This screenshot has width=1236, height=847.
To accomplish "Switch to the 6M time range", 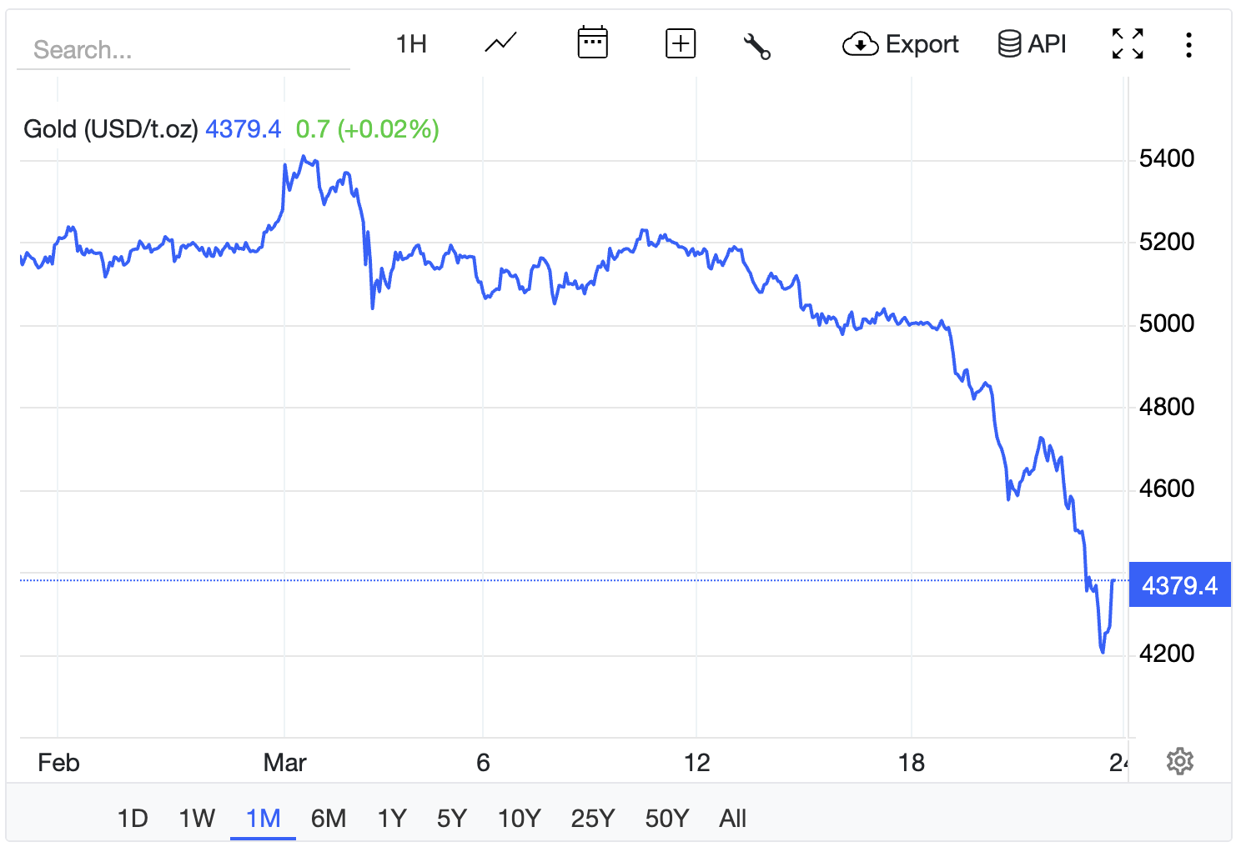I will coord(329,819).
